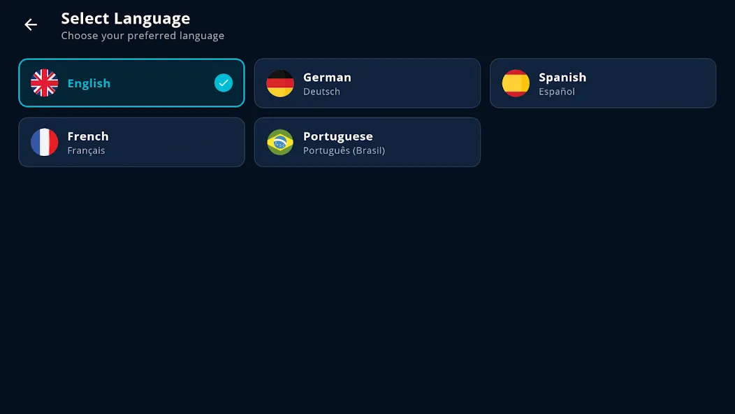Click the Brazilian flag icon
Viewport: 735px width, 414px height.
tap(280, 142)
